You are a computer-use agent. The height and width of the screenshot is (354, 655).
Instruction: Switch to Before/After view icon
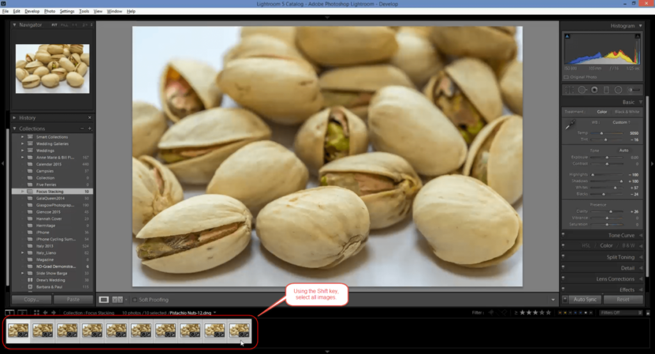pyautogui.click(x=118, y=300)
